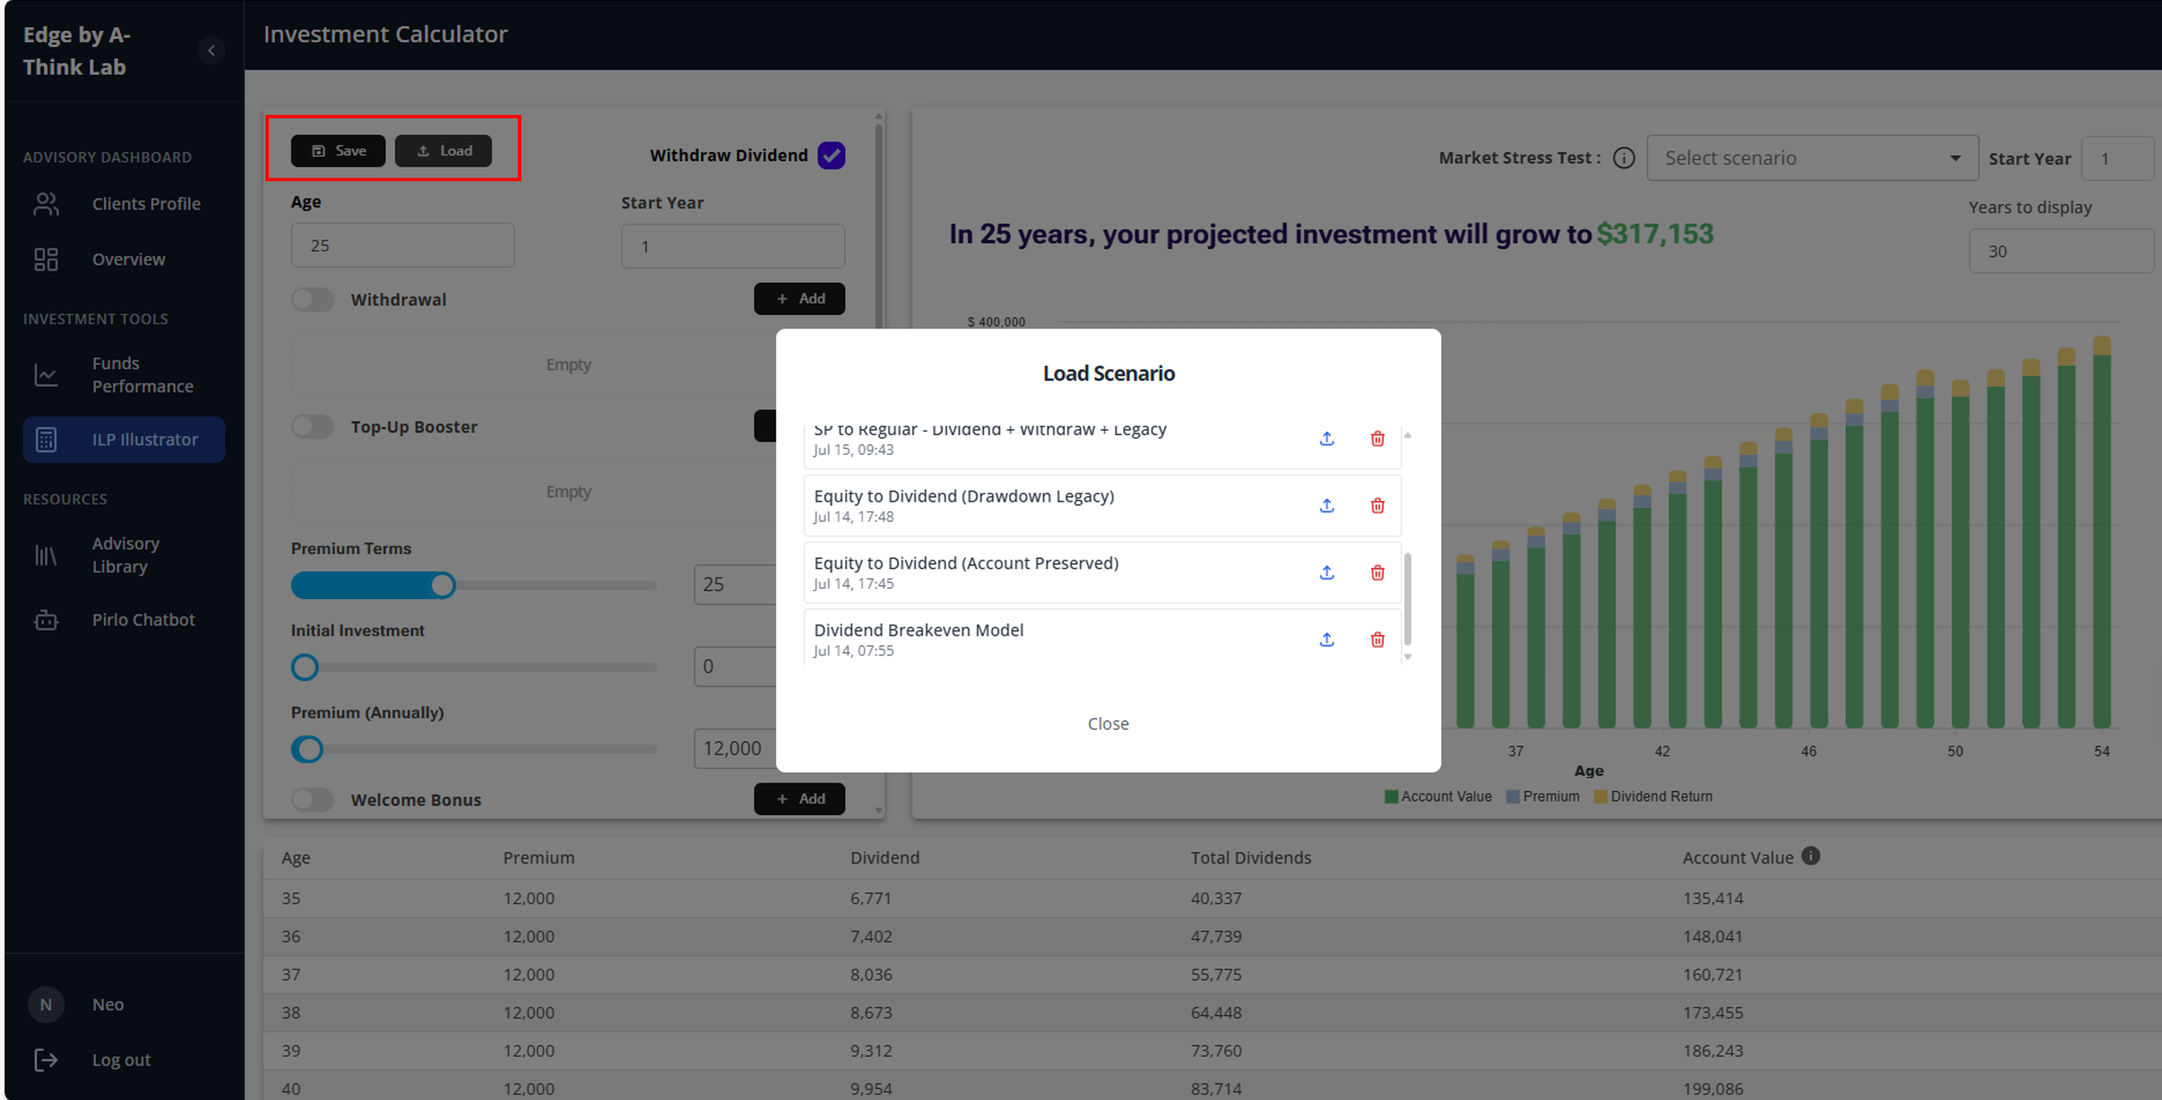Image resolution: width=2162 pixels, height=1100 pixels.
Task: Click the Years to display input field
Action: tap(2060, 251)
